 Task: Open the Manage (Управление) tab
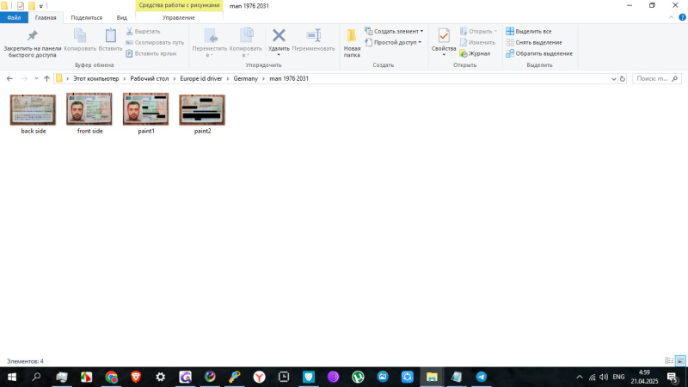click(179, 17)
